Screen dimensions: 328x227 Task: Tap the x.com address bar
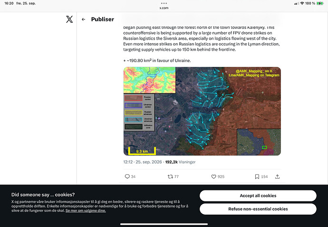(x=164, y=8)
